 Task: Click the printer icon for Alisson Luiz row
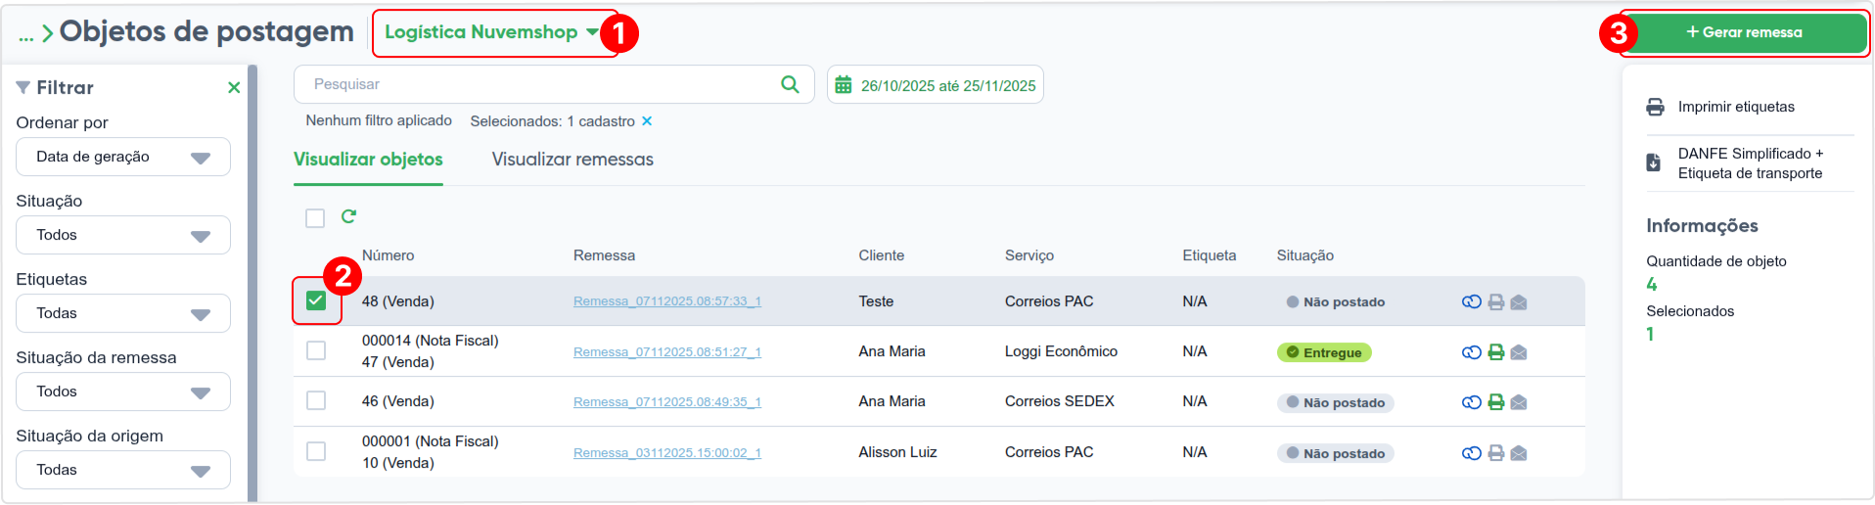click(1496, 453)
